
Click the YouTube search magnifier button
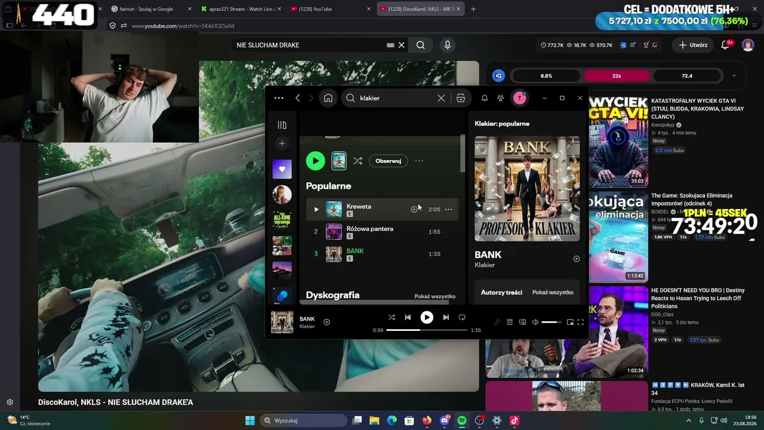[421, 45]
